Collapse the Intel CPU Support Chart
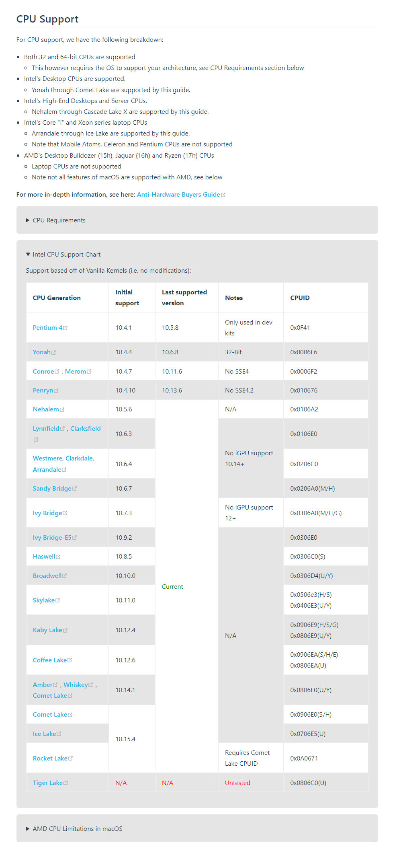399x857 pixels. click(66, 255)
